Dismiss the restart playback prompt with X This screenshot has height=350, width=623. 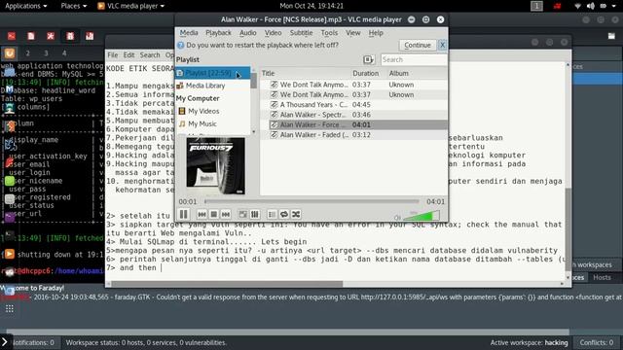442,45
